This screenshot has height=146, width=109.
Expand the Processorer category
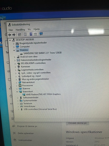click(x=17, y=86)
